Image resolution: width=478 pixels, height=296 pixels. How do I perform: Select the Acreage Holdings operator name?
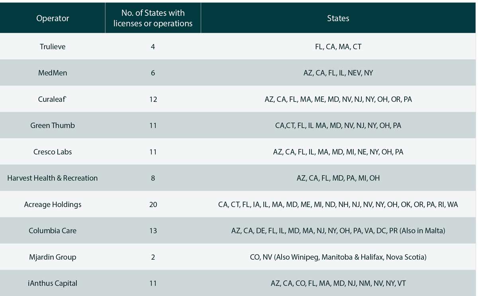pyautogui.click(x=53, y=204)
